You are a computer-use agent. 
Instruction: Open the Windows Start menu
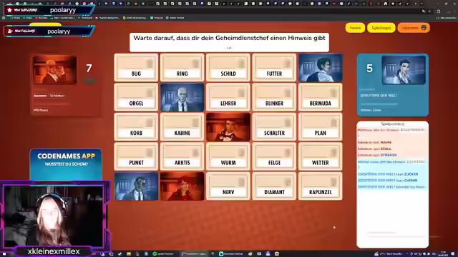click(4, 254)
